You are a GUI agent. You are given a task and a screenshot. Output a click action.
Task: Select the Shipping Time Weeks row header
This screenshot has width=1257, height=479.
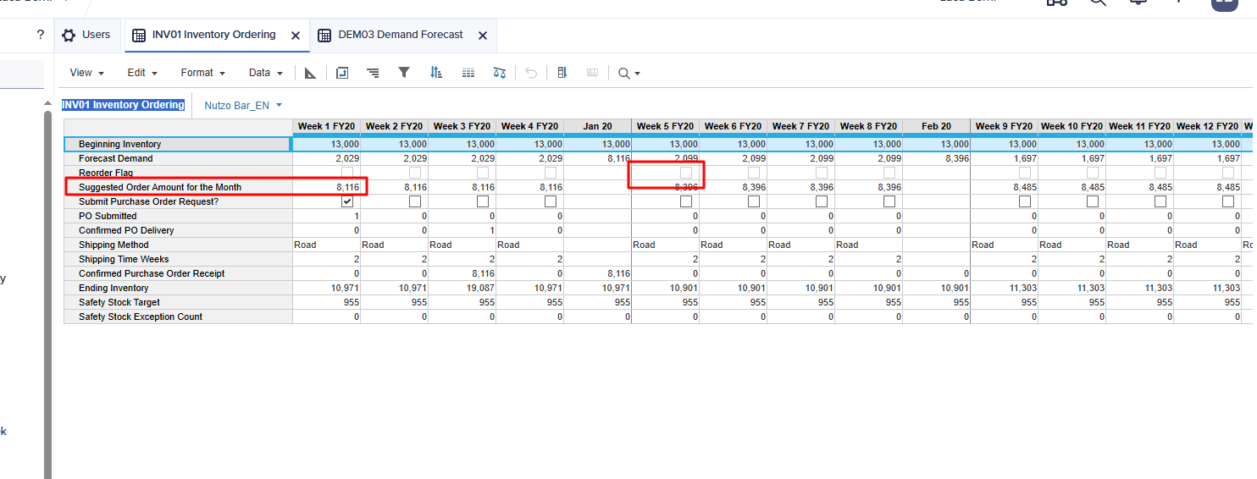[x=178, y=259]
